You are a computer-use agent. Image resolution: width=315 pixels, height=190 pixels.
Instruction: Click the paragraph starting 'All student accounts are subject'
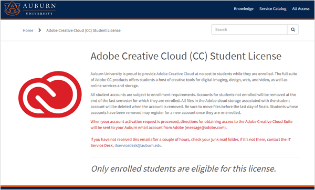(x=194, y=103)
